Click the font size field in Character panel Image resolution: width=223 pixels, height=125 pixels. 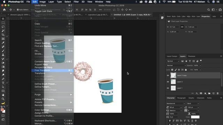(x=175, y=107)
